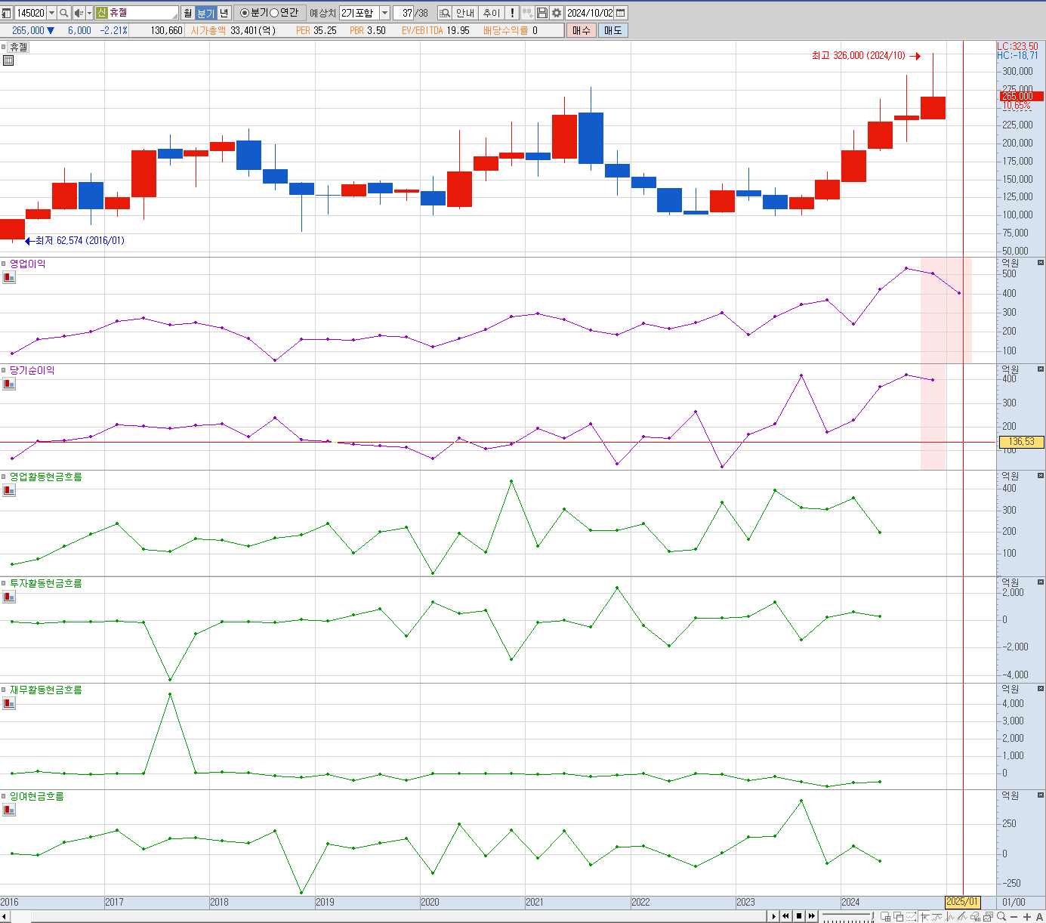This screenshot has width=1046, height=923.
Task: Click the 추이 button
Action: coord(491,13)
